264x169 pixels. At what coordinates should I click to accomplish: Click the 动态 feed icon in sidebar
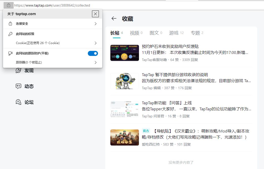pos(18,86)
